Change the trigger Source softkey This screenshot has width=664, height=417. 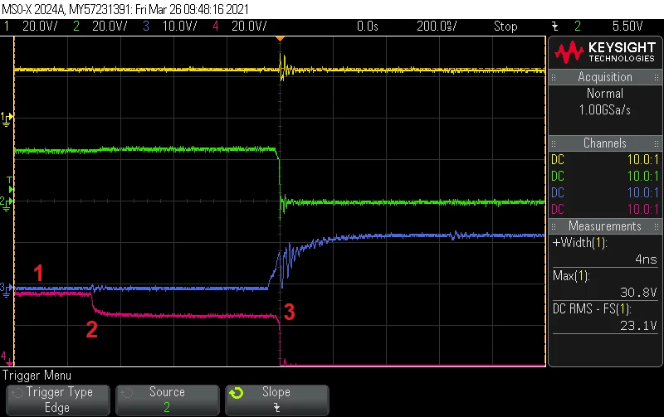point(168,400)
